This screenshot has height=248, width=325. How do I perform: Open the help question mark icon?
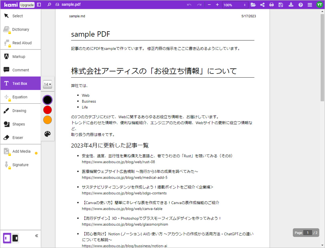301,5
